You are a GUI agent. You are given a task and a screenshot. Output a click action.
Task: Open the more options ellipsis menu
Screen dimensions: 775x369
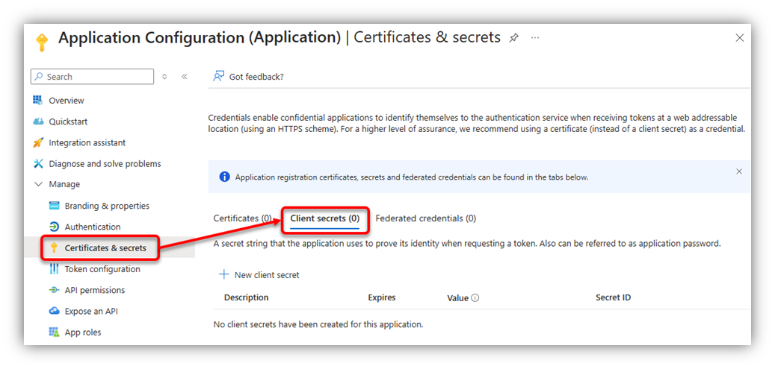click(x=535, y=38)
